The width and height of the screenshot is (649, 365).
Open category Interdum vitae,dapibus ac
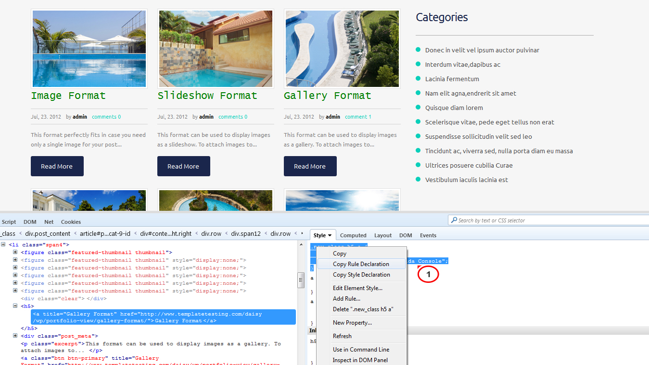pyautogui.click(x=463, y=64)
